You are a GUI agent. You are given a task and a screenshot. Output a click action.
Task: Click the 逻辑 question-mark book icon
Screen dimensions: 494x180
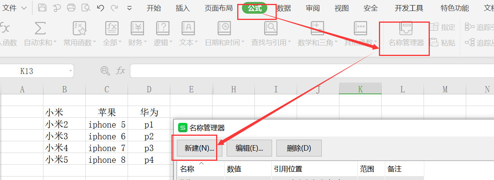163,28
